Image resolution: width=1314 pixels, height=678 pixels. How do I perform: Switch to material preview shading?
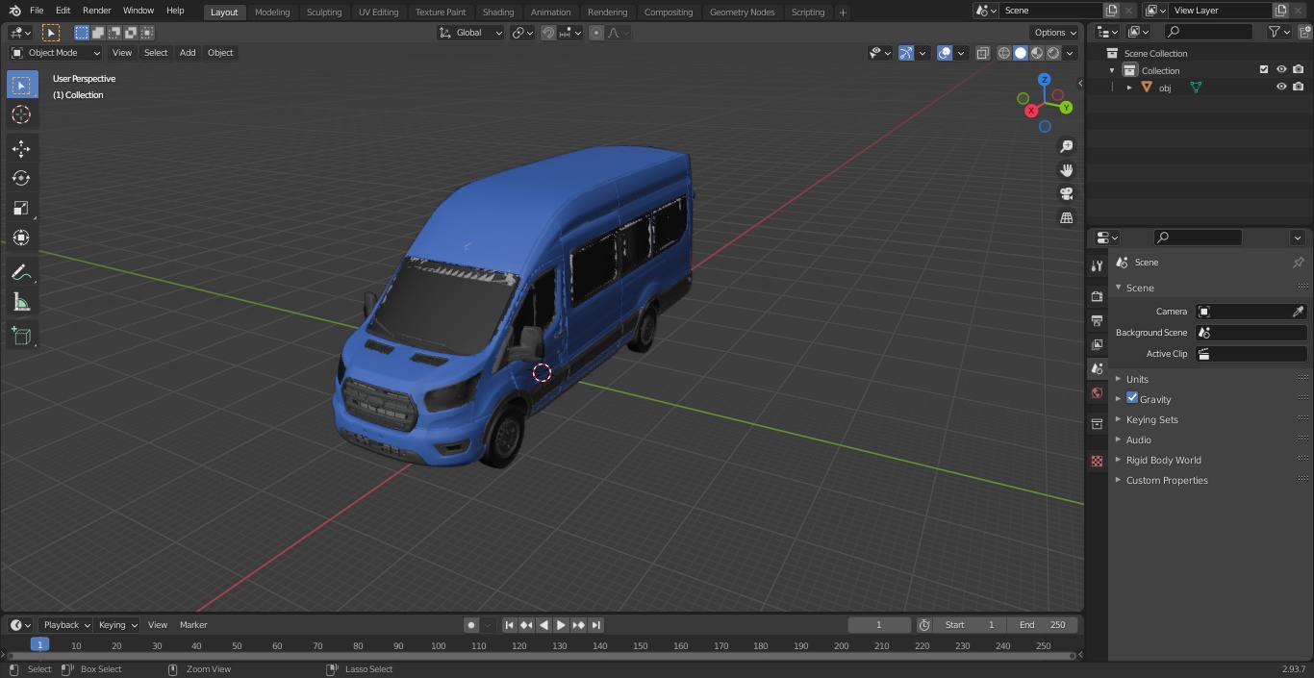(1037, 53)
